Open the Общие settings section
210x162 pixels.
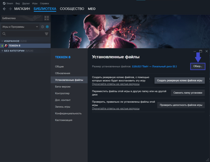point(59,67)
